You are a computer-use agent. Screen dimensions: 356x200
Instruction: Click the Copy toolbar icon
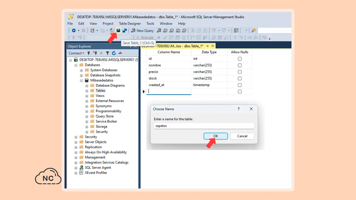[x=199, y=30]
